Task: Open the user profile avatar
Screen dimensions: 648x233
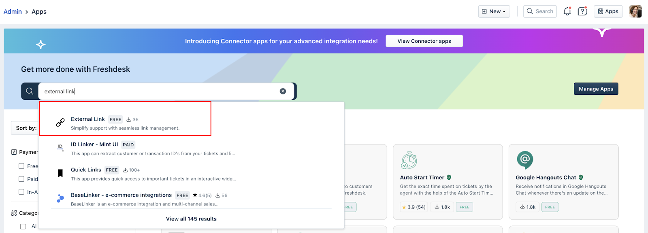Action: 635,11
